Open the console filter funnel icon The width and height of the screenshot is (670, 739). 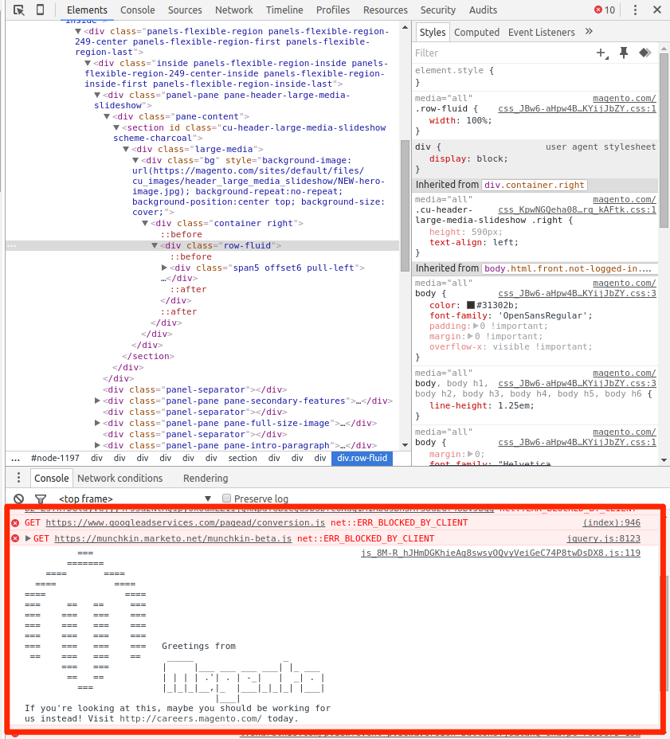click(x=41, y=499)
